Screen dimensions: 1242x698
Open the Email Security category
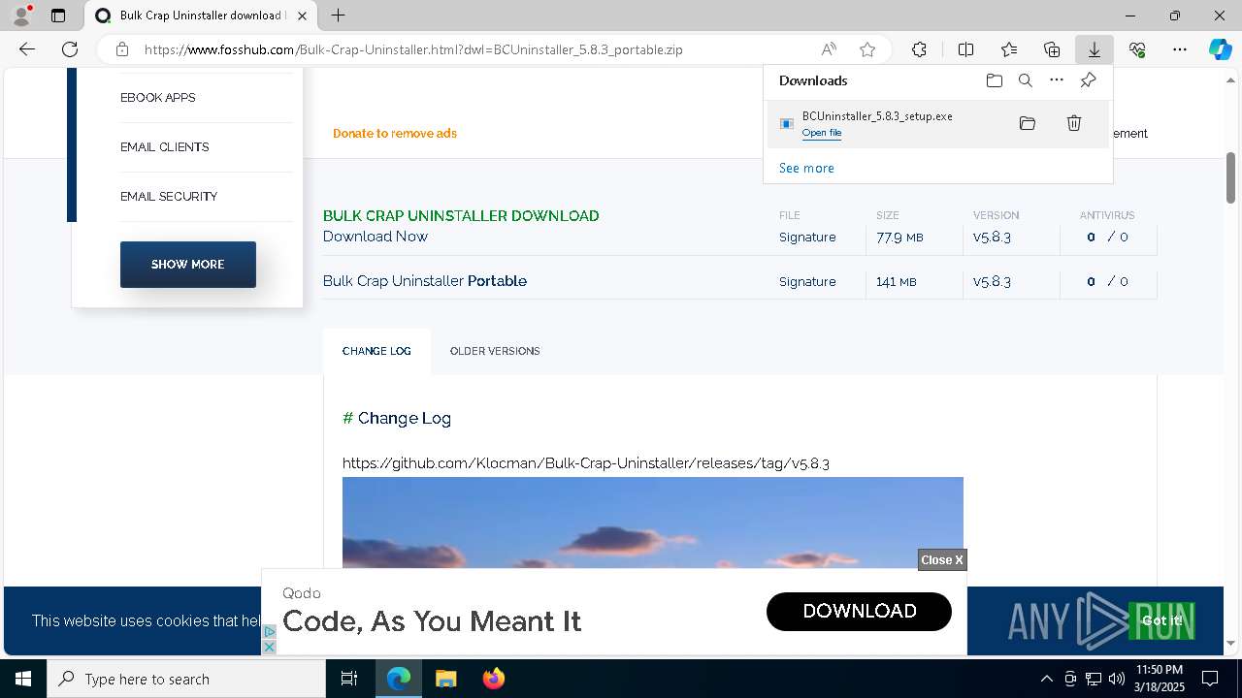click(x=169, y=197)
